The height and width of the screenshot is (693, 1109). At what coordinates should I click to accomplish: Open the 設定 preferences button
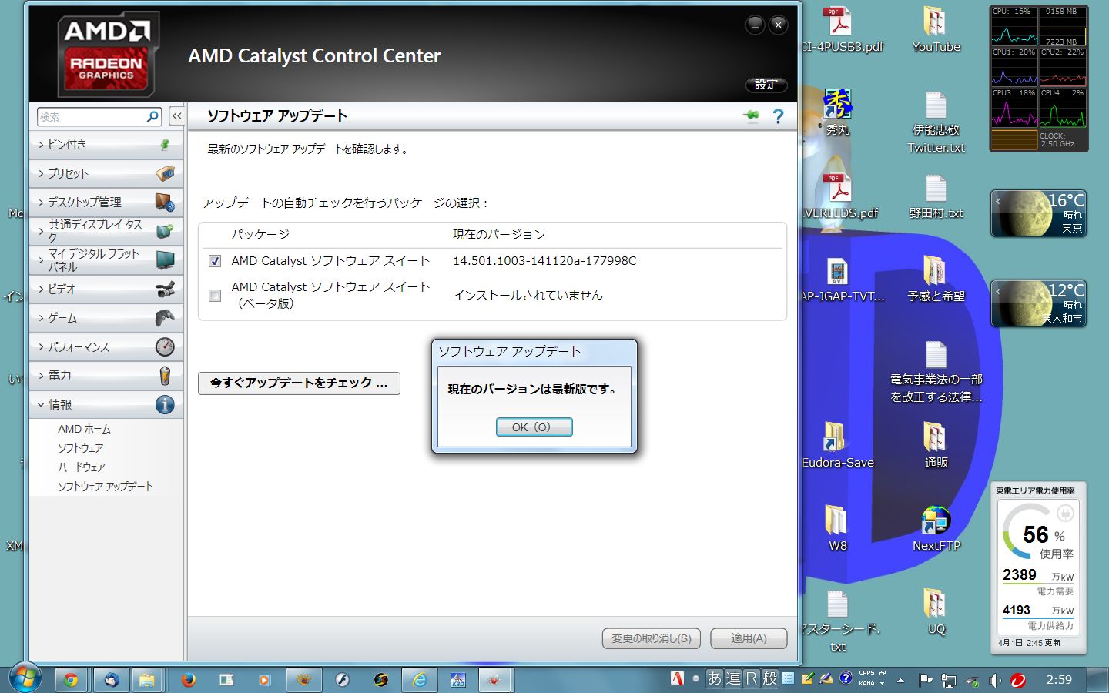[766, 85]
